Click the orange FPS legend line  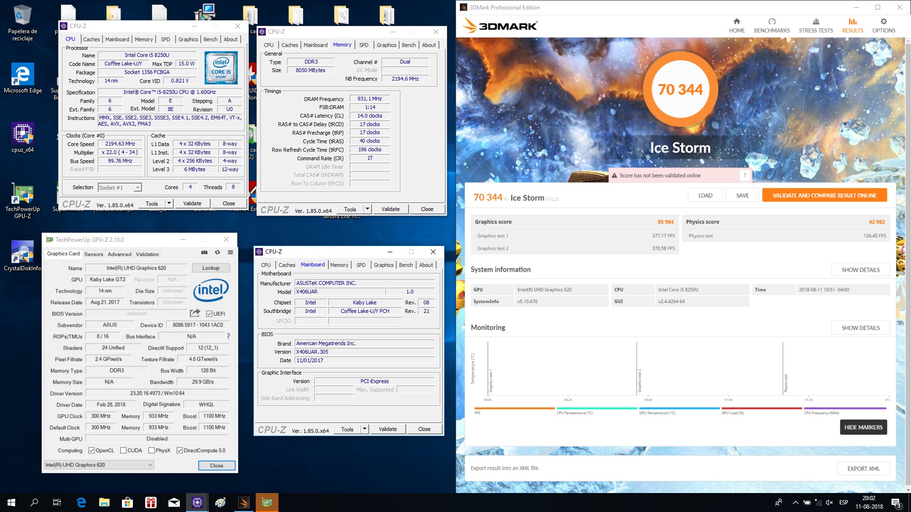click(514, 408)
